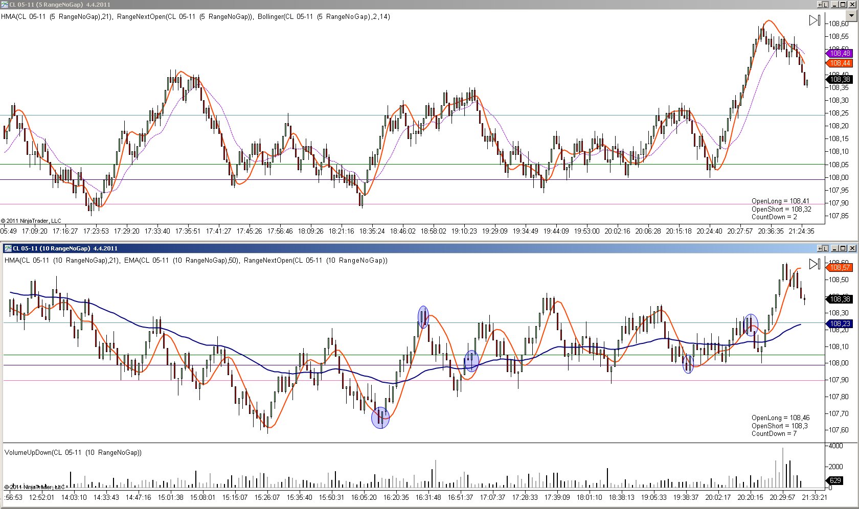This screenshot has width=859, height=509.
Task: Select the Bollinger(CL 05-11 (5 RangeNoGap),2,14) label
Action: (324, 16)
